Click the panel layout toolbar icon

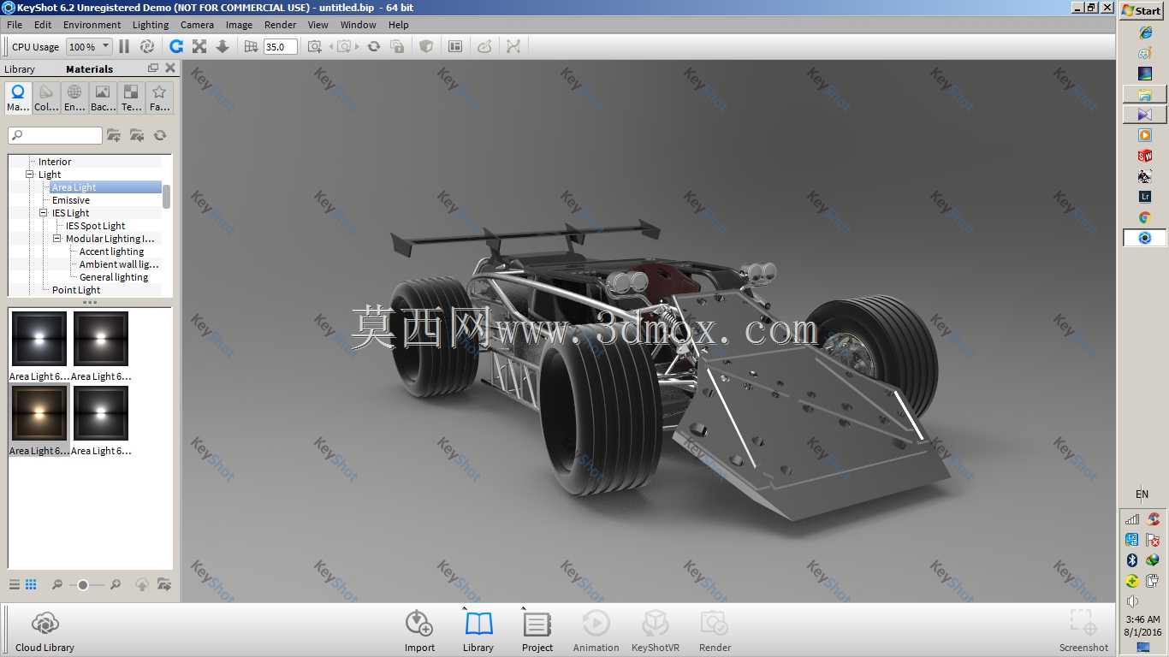point(455,46)
